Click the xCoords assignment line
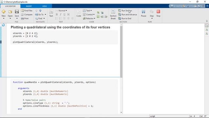This screenshot has width=209, height=118. click(x=25, y=33)
